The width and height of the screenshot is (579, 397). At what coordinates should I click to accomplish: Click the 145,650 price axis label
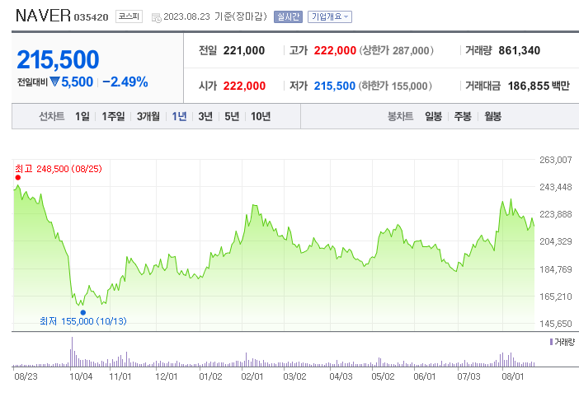tap(555, 324)
